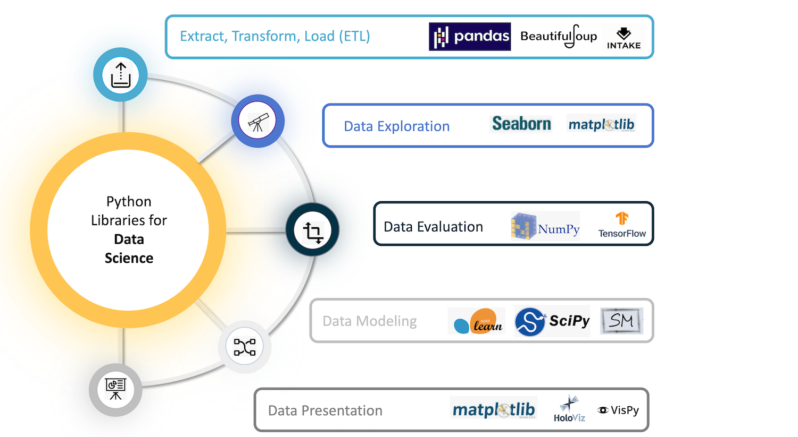The image size is (798, 437).
Task: Select the Data Exploration label
Action: click(x=397, y=126)
